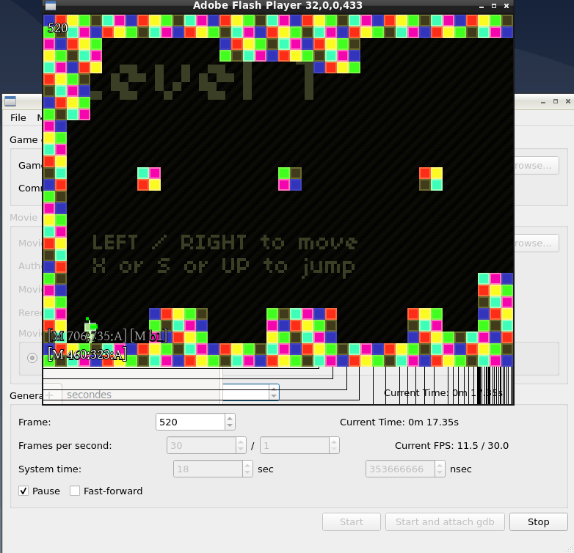Screen dimensions: 574x553
Task: Close the Adobe Flash Player window
Action: (506, 6)
